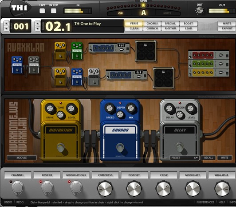
Task: Adjust the DISTORT knob
Action: click(134, 189)
